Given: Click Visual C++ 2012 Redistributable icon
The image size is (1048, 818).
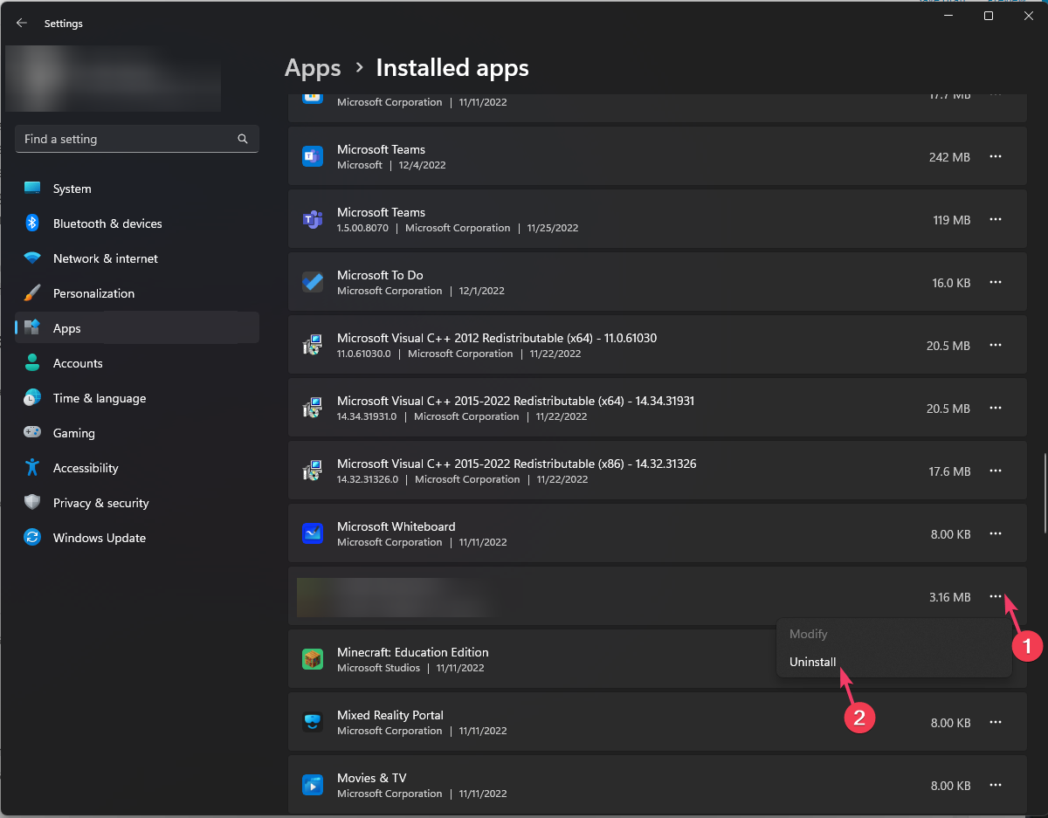Looking at the screenshot, I should click(313, 345).
